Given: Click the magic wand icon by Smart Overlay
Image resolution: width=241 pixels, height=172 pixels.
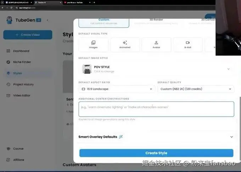Looking at the screenshot, I should click(121, 137).
